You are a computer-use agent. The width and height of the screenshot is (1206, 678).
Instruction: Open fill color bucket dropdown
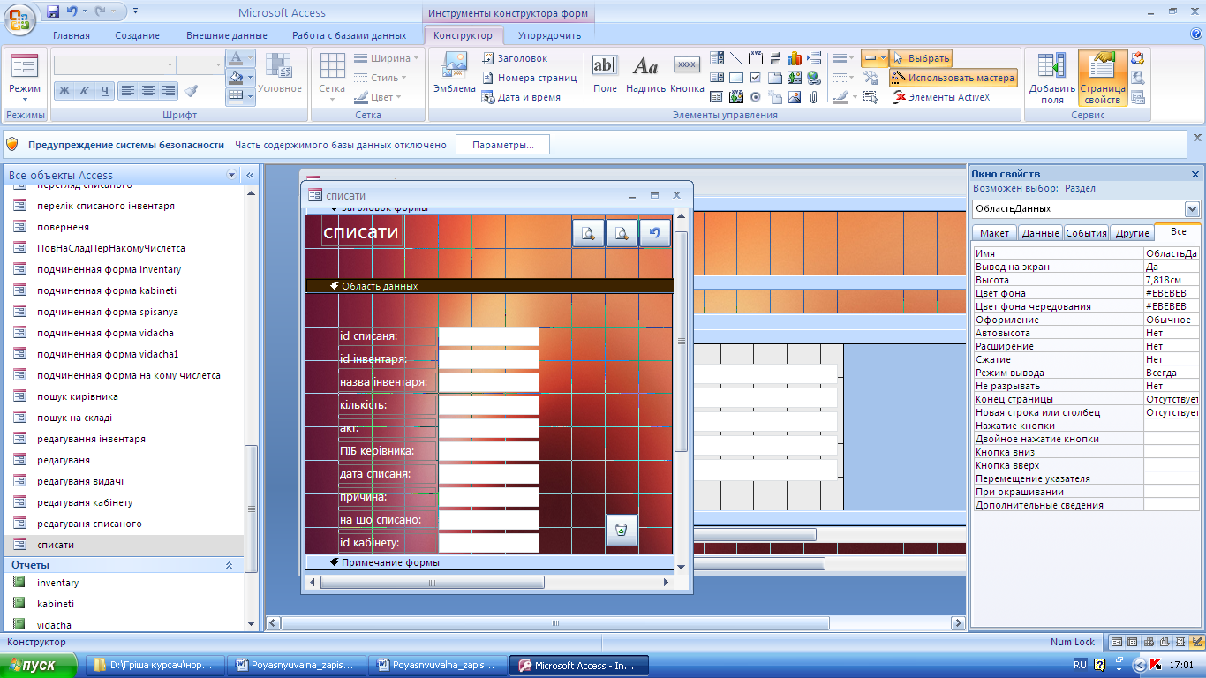click(x=251, y=78)
